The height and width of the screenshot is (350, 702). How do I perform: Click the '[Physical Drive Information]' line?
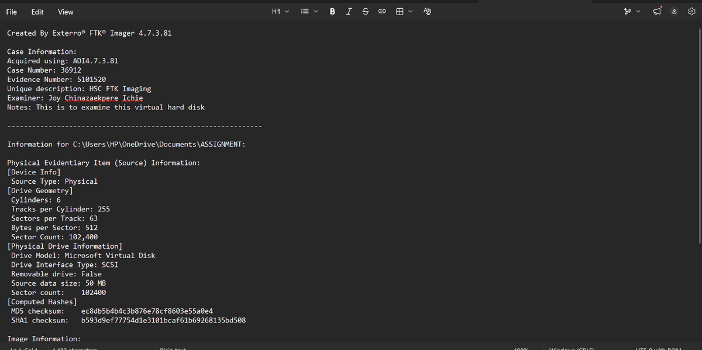click(x=64, y=246)
